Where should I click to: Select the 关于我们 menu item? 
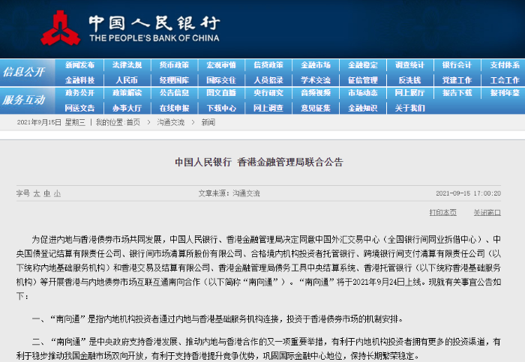[x=409, y=108]
